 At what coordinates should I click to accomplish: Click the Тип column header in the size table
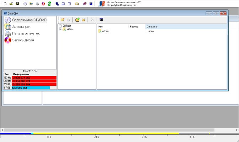[x=7, y=74]
